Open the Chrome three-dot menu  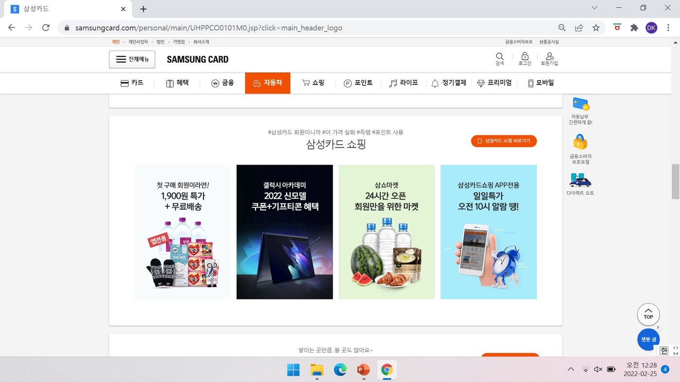point(668,28)
